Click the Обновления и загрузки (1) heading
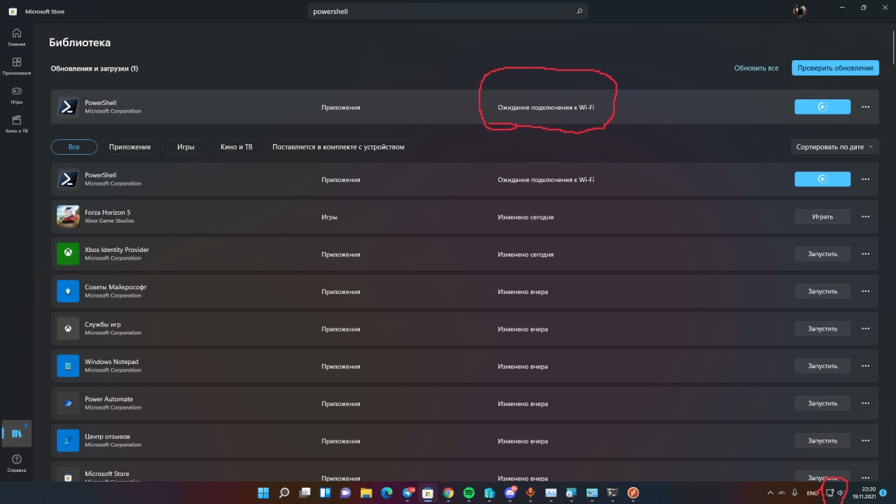This screenshot has height=504, width=896. (x=94, y=69)
